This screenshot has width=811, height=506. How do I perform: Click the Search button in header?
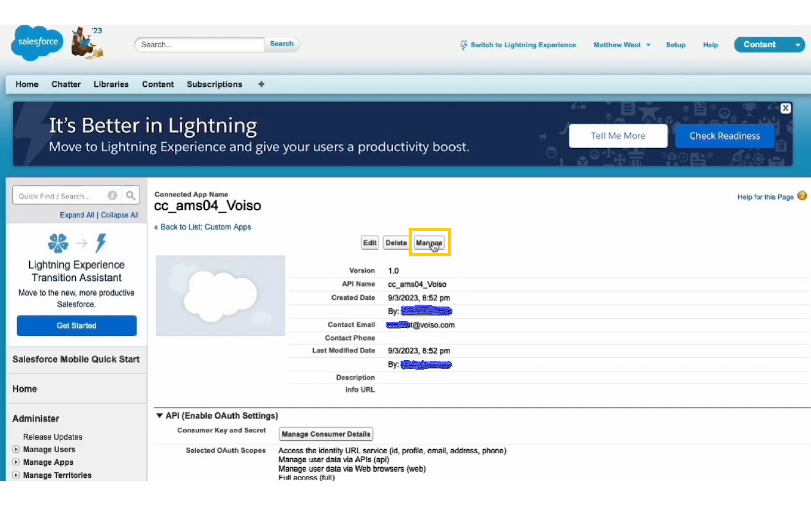281,44
